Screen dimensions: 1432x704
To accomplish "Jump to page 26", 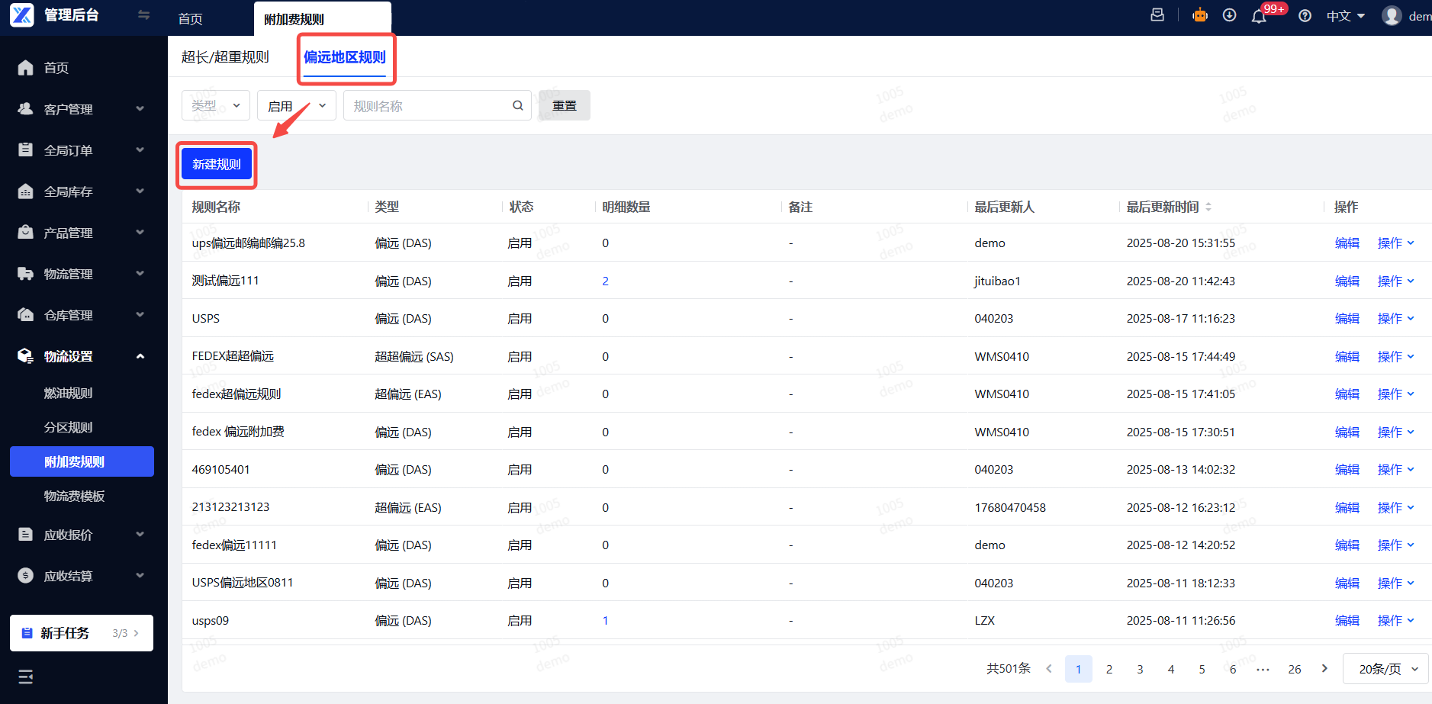I will point(1295,669).
